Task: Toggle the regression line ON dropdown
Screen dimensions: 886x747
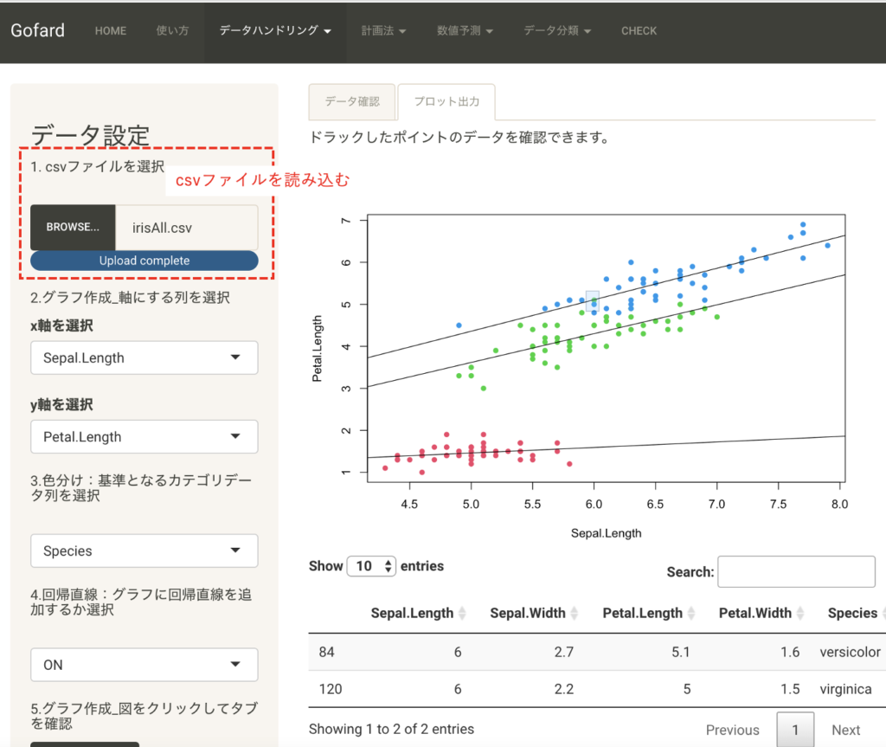Action: click(x=144, y=664)
